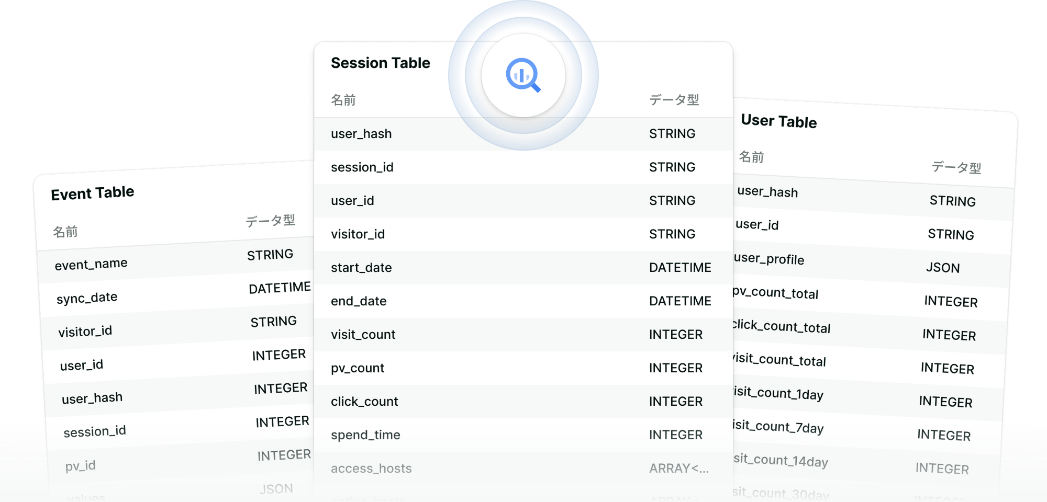The width and height of the screenshot is (1047, 502).
Task: Click the spend_time field name
Action: [x=365, y=435]
